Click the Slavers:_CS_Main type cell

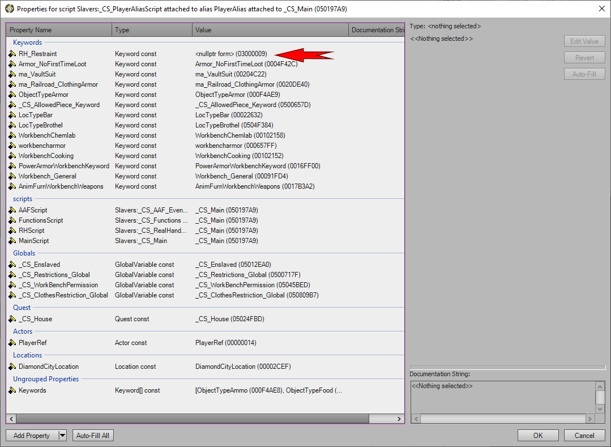point(140,240)
